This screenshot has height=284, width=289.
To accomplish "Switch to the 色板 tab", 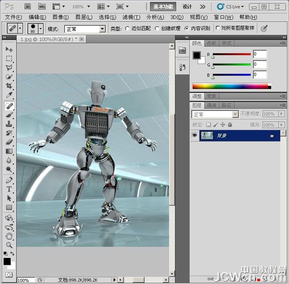I will tap(211, 44).
